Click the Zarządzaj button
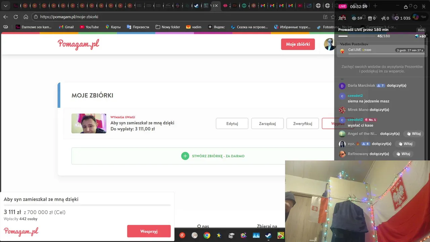 pyautogui.click(x=267, y=123)
